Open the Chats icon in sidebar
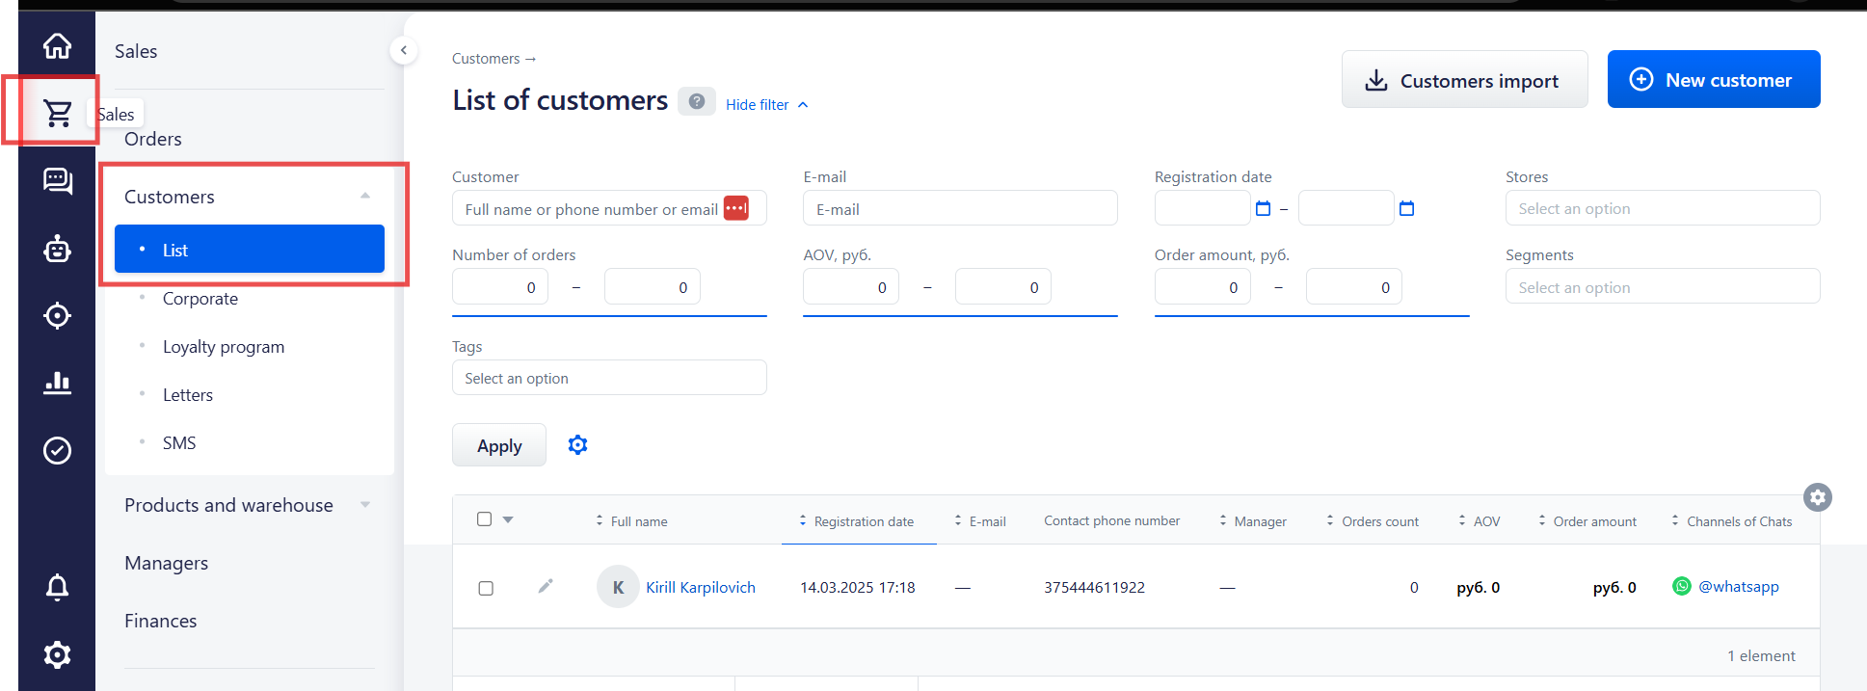 [x=57, y=180]
